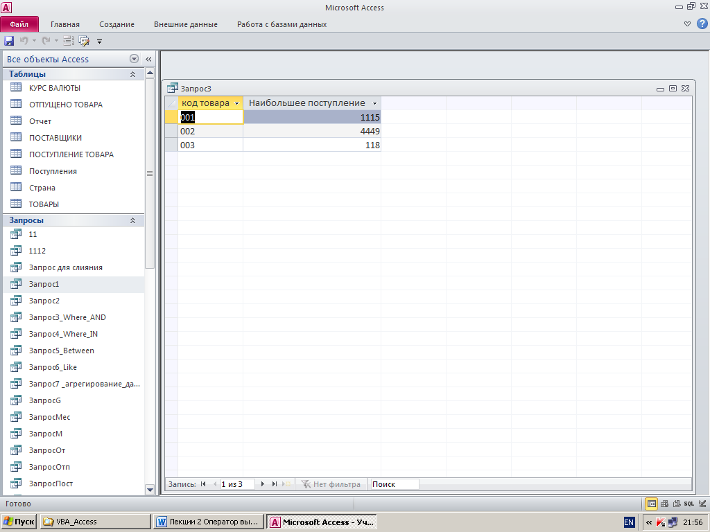Select the ЗапросПост query
The height and width of the screenshot is (532, 710).
point(73,483)
